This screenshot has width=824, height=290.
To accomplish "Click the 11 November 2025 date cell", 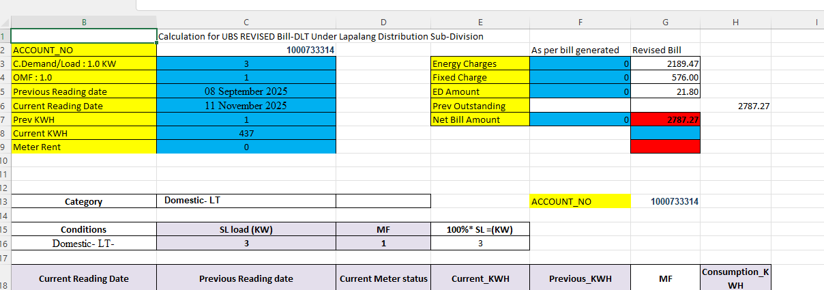I will click(246, 106).
